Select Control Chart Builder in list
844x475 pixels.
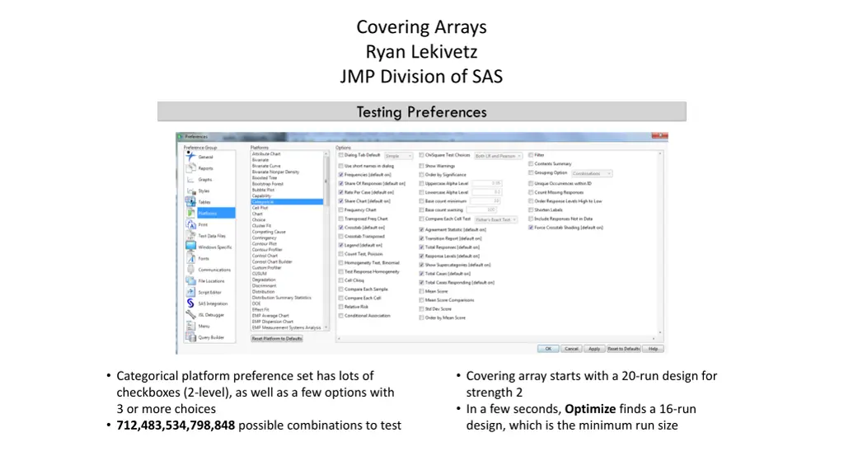click(272, 261)
